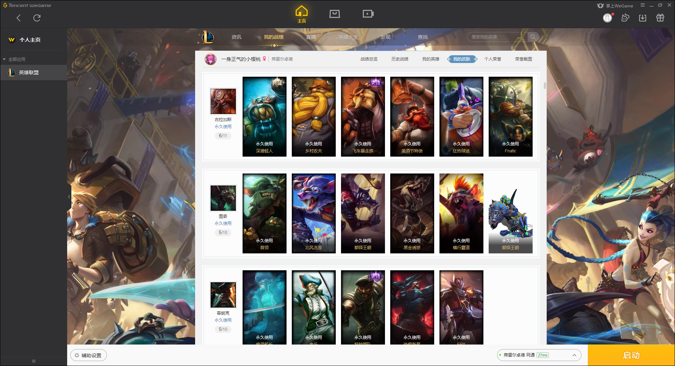675x366 pixels.
Task: Select the 我的皮肤 sub-tab
Action: [x=462, y=59]
